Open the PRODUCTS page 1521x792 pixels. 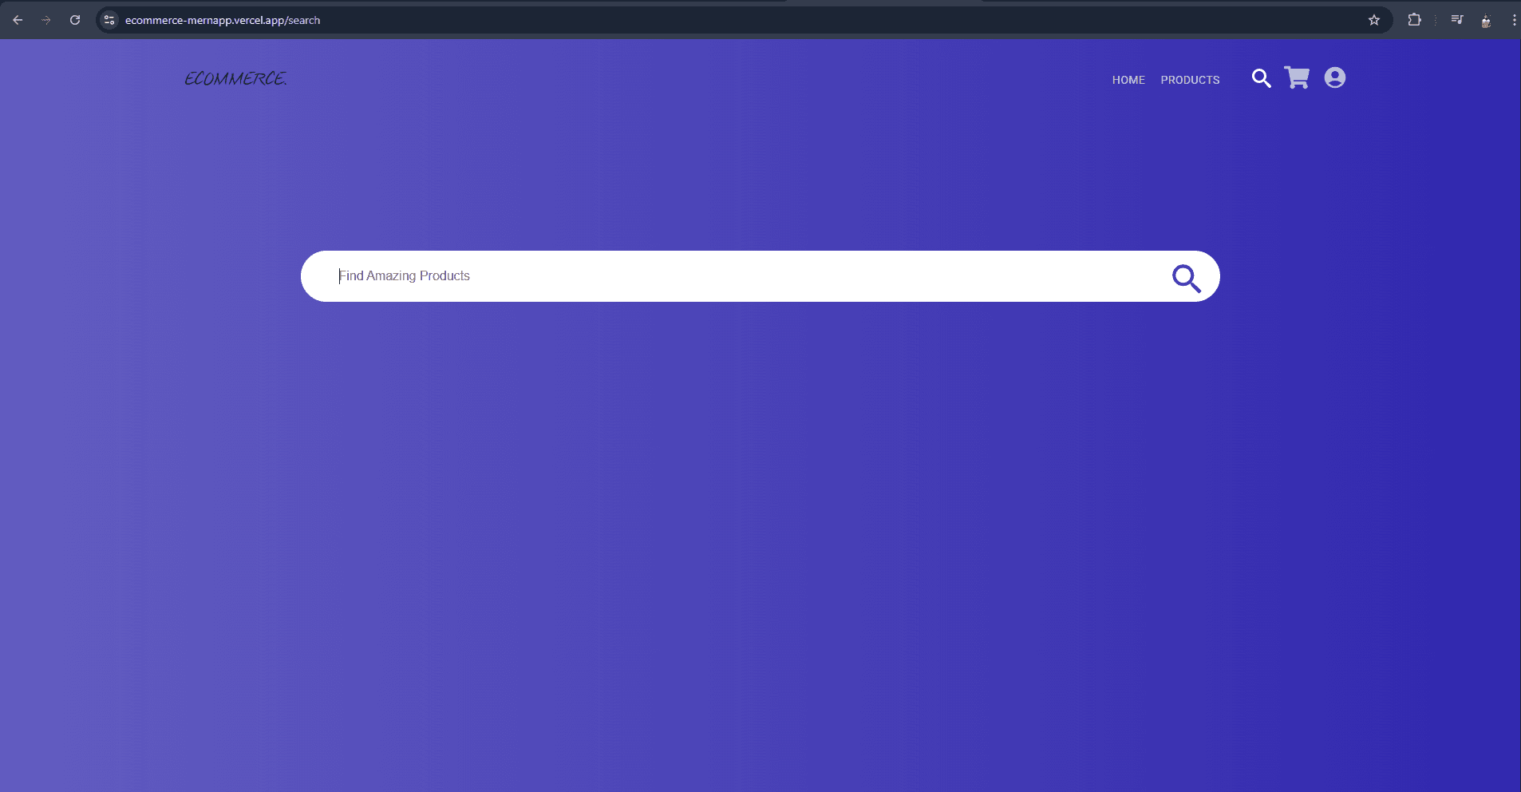1189,79
